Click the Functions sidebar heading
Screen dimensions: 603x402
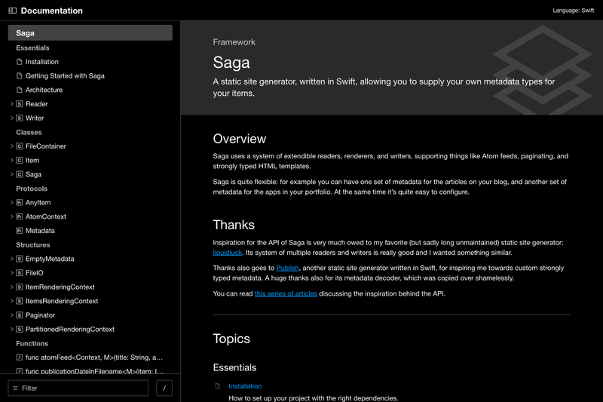pyautogui.click(x=32, y=343)
